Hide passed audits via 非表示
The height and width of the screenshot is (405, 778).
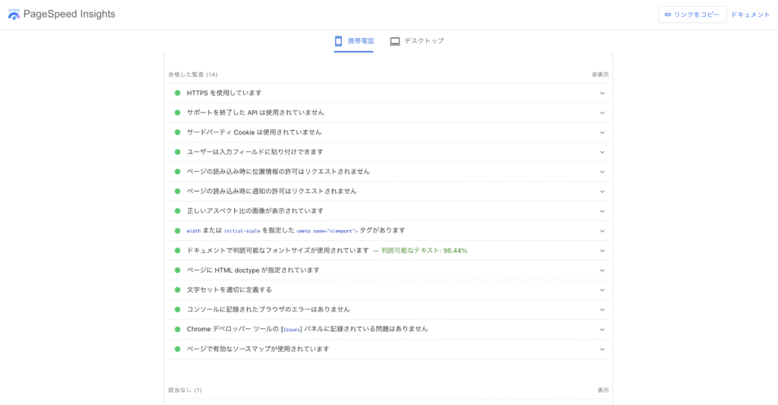(x=600, y=74)
